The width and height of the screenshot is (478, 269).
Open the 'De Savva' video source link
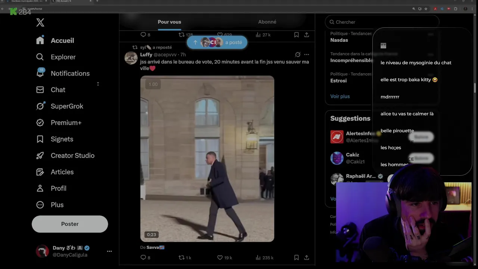[x=152, y=247]
